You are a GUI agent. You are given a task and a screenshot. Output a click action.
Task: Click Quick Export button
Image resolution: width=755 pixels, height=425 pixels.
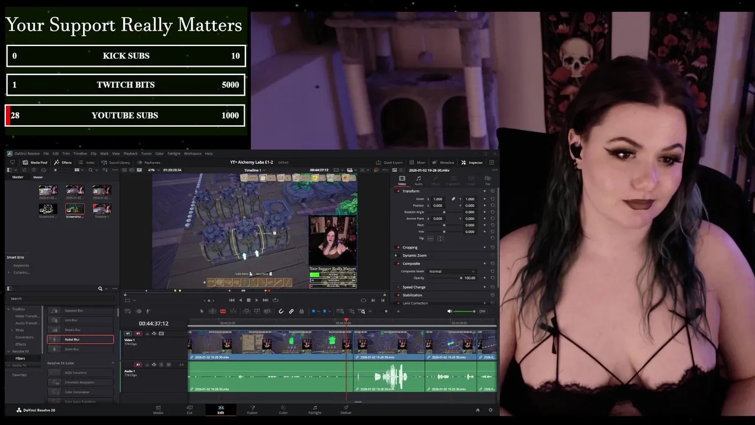pyautogui.click(x=389, y=162)
